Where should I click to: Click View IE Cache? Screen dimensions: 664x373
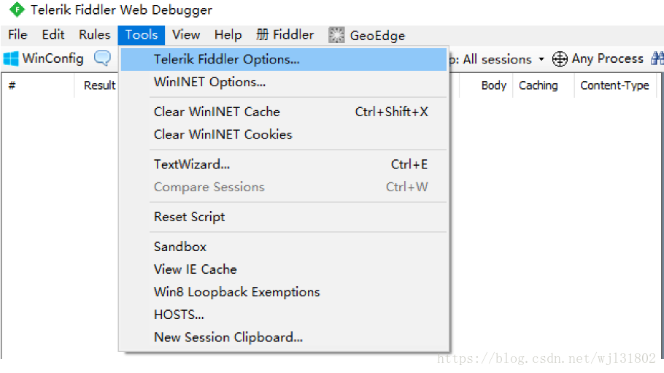tap(195, 269)
